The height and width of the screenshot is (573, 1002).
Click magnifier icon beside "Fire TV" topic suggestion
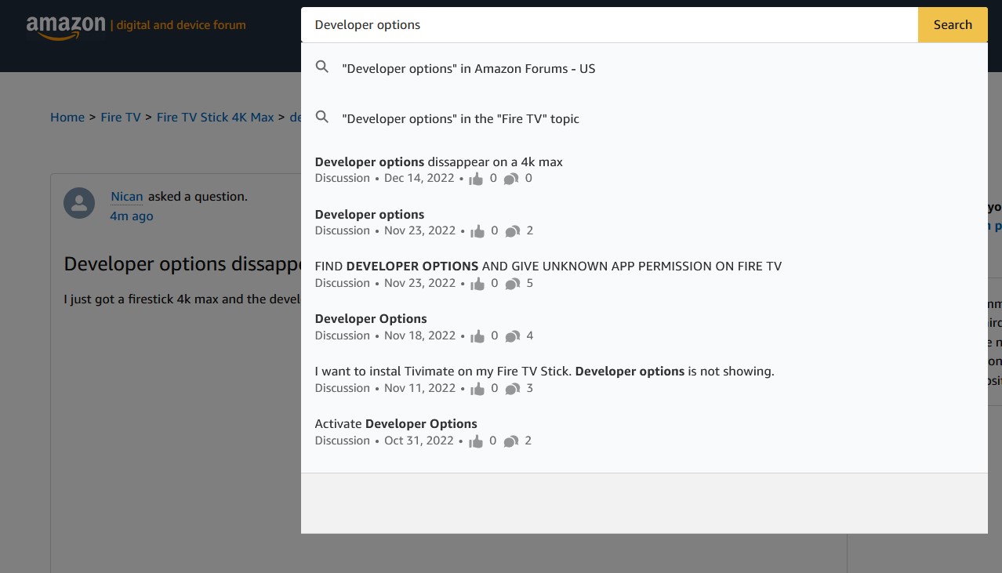click(x=321, y=118)
